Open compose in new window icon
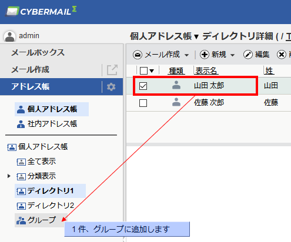 coord(112,70)
